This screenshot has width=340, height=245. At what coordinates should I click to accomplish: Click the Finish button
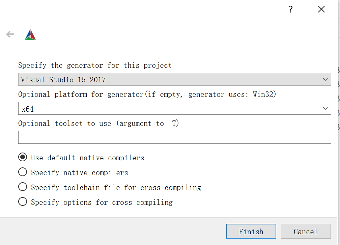tap(251, 231)
